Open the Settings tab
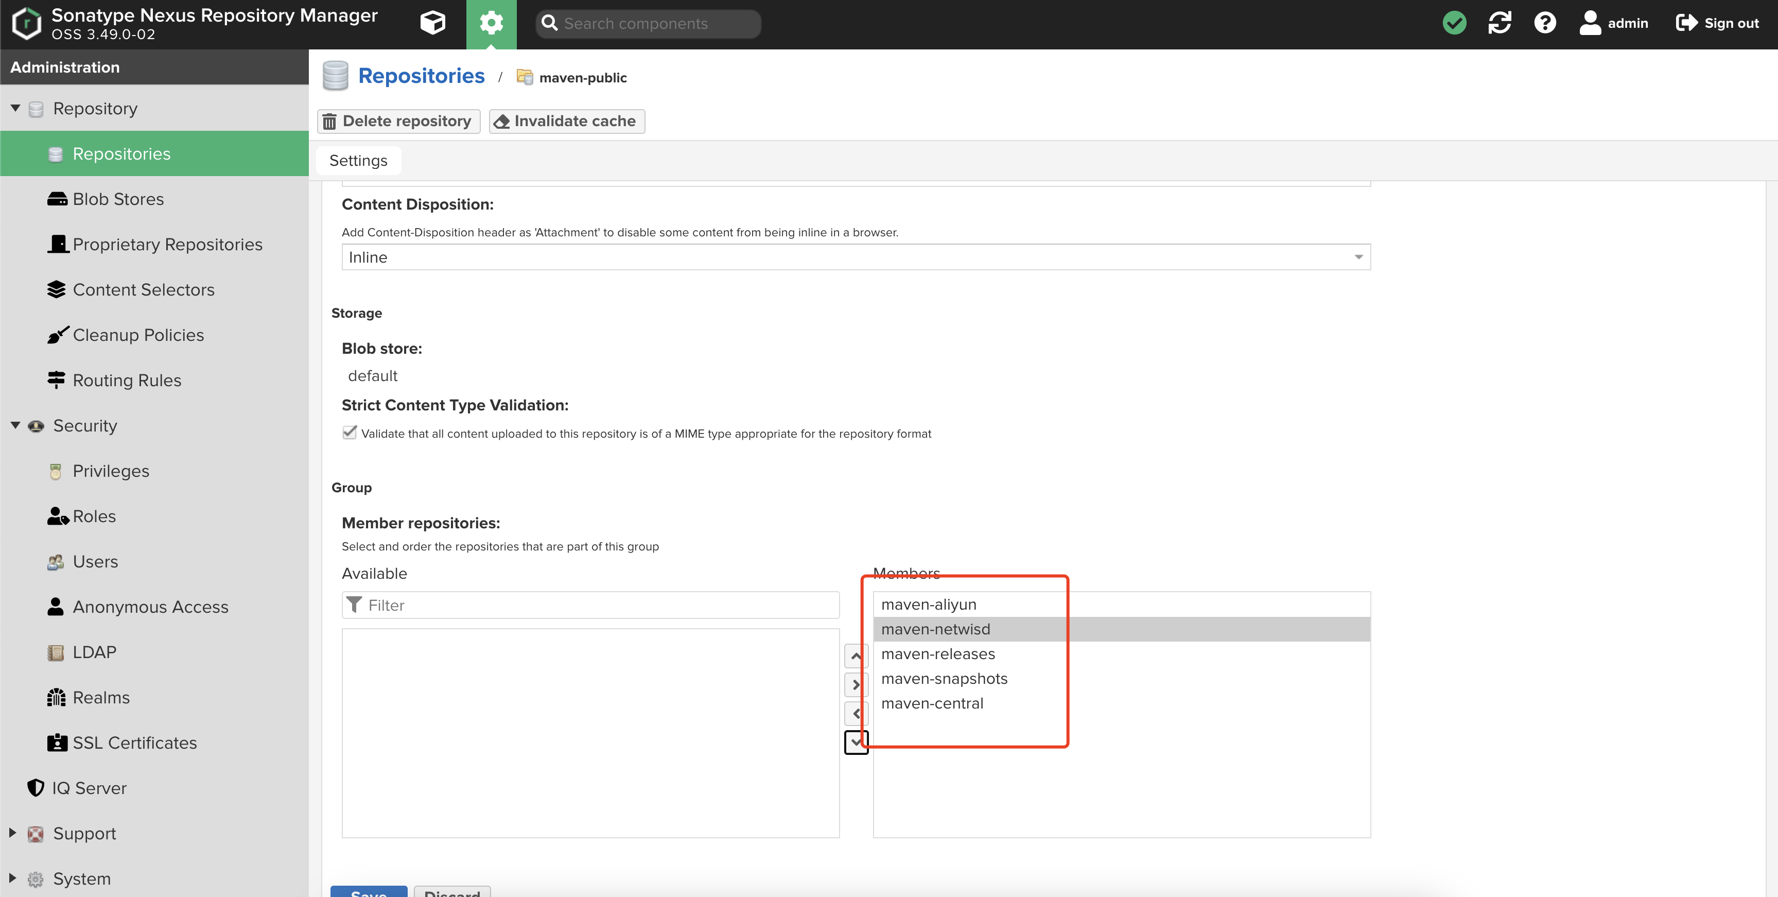This screenshot has height=897, width=1778. [358, 160]
